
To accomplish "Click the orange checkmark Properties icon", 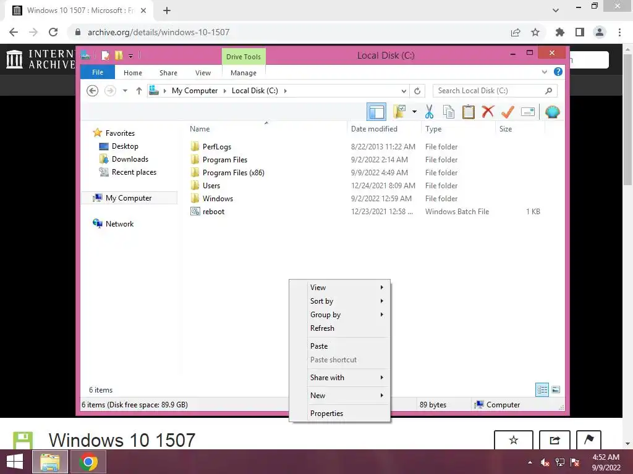I will click(x=508, y=112).
